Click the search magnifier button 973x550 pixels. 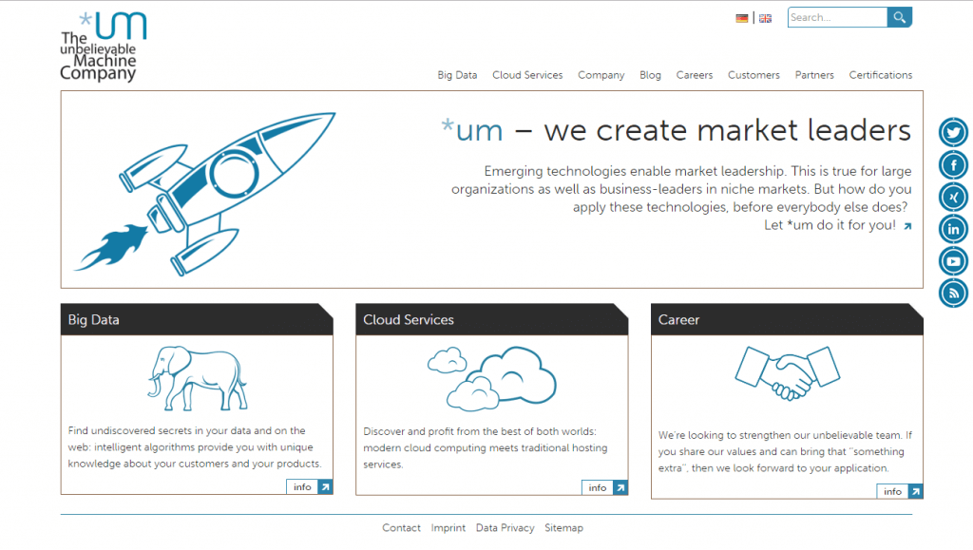(899, 17)
